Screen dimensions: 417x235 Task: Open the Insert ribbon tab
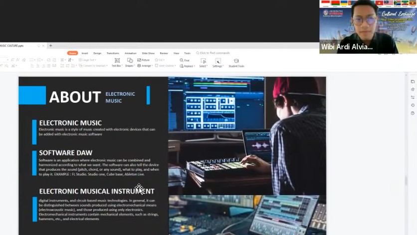coord(85,53)
